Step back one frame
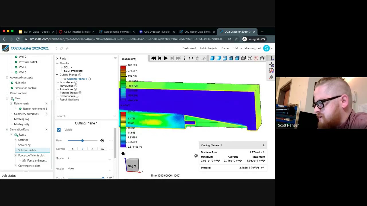Viewport: 367px width, 206px height. (160, 58)
